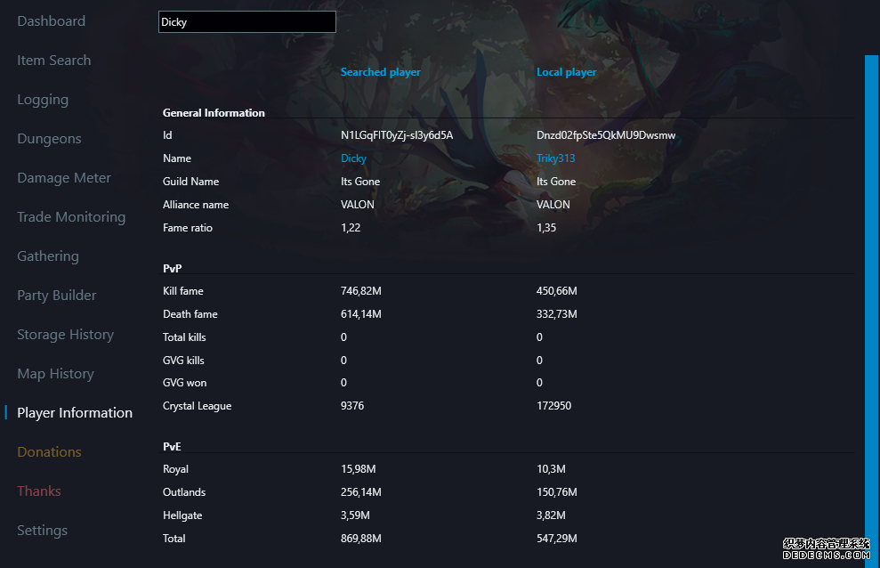View Map History page
The height and width of the screenshot is (568, 880).
pos(55,374)
